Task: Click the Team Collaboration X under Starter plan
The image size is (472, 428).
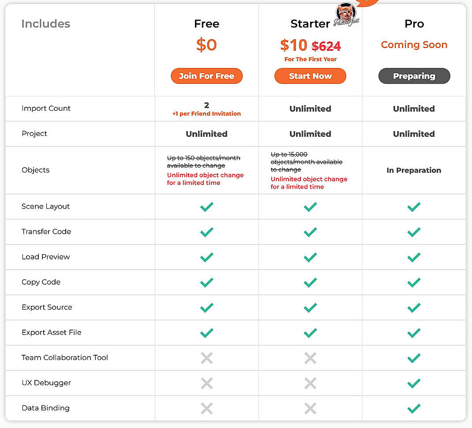Action: coord(310,358)
